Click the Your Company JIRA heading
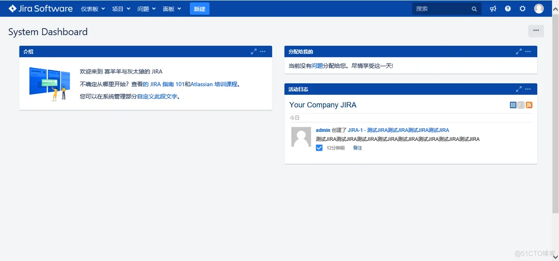 coord(322,105)
